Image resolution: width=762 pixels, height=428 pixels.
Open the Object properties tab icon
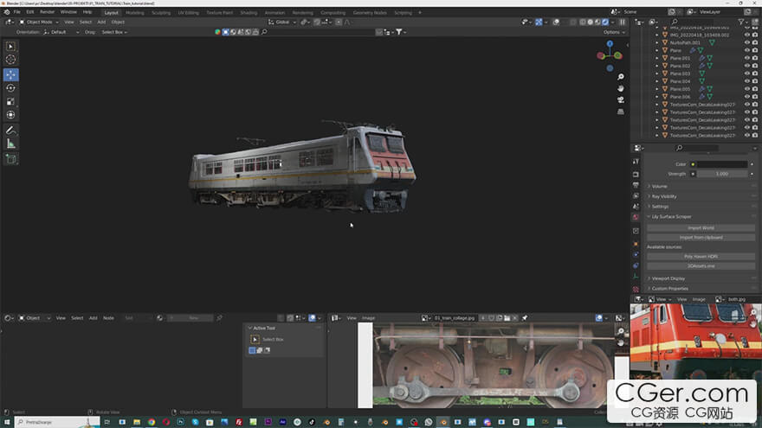(636, 244)
